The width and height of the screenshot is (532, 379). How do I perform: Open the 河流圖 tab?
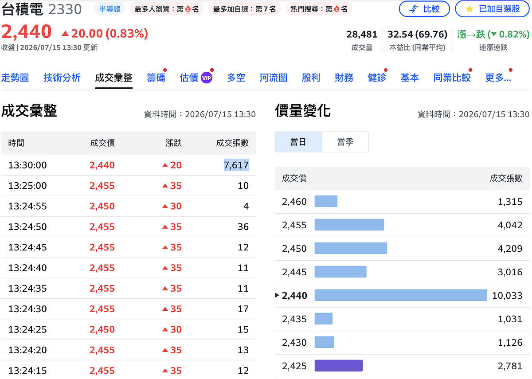(274, 78)
